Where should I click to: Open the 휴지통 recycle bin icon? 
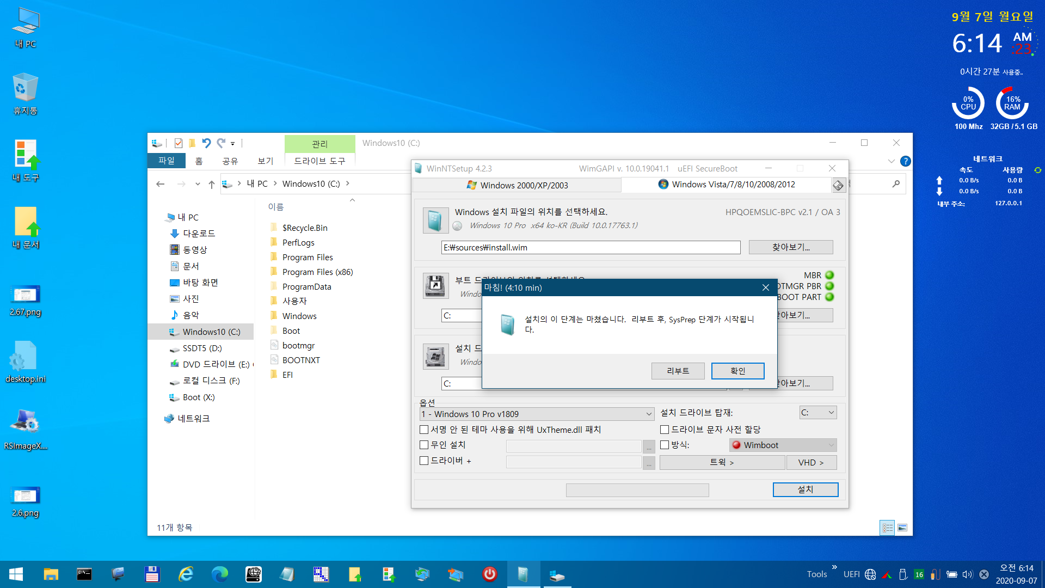point(25,94)
